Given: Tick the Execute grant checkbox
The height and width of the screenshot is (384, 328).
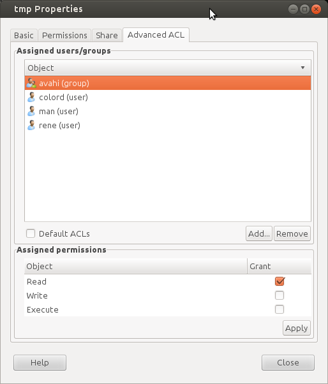Looking at the screenshot, I should click(x=280, y=309).
